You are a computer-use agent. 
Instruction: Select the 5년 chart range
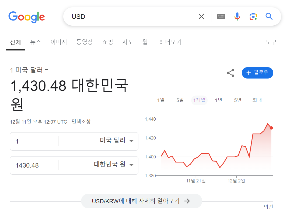[238, 100]
